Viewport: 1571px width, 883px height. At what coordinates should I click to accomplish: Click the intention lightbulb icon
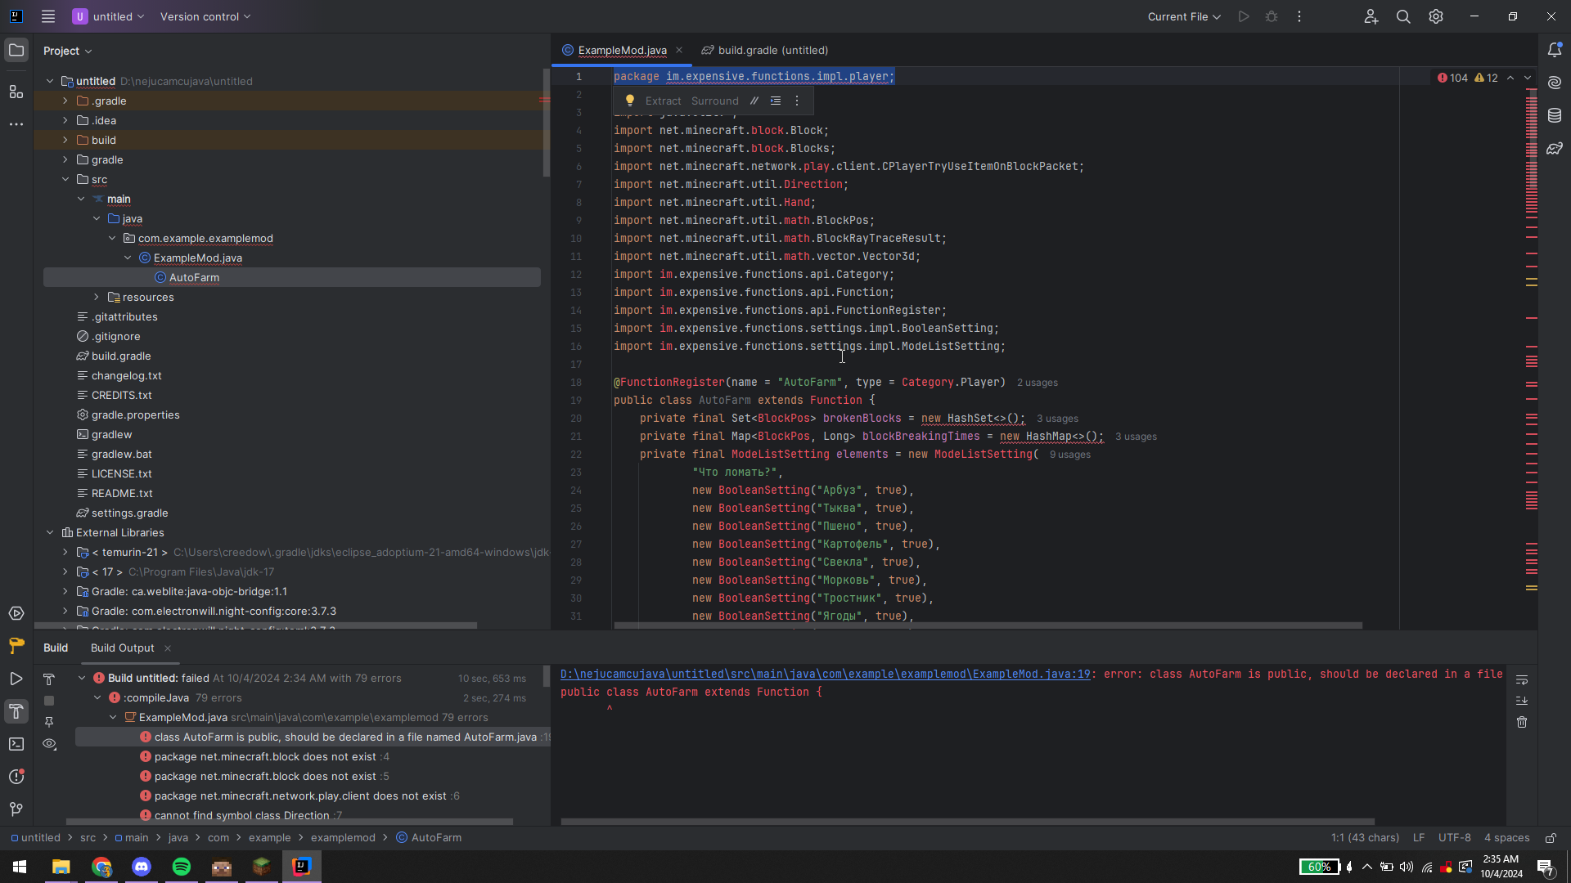coord(630,101)
